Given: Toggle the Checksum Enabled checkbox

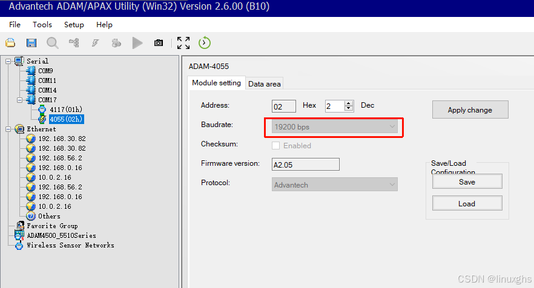Looking at the screenshot, I should (276, 146).
